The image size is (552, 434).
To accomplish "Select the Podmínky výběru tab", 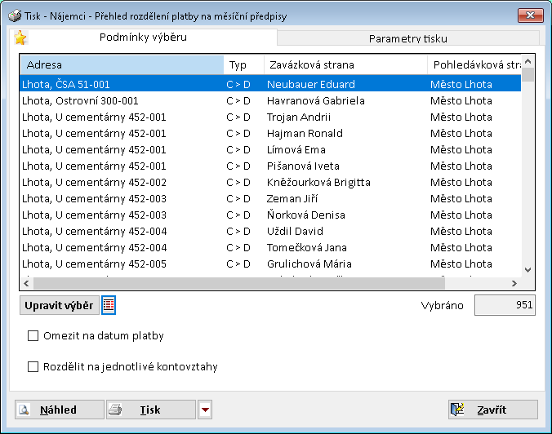I will (x=143, y=38).
